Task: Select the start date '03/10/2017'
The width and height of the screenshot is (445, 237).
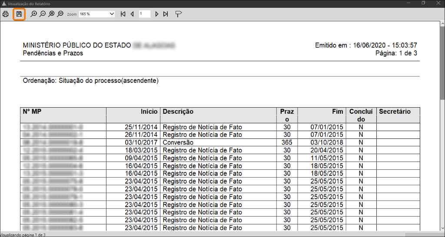Action: click(x=141, y=143)
